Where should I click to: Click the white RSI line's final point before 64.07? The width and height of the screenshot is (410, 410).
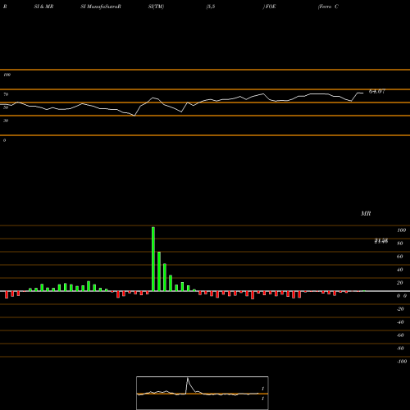point(363,93)
